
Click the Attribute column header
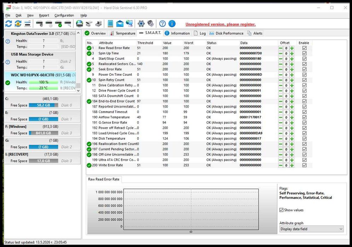[117, 43]
